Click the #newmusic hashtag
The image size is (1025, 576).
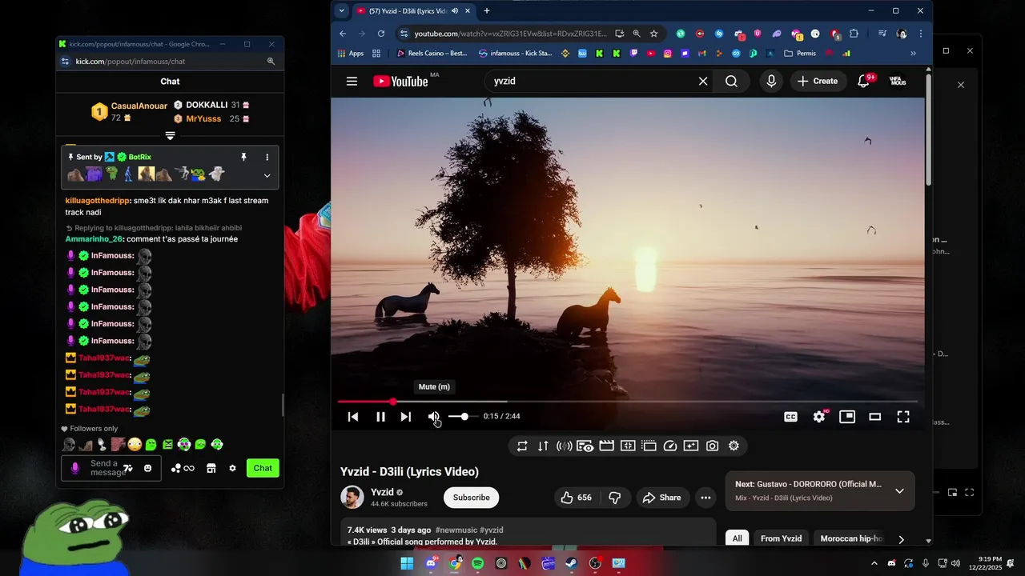point(457,530)
